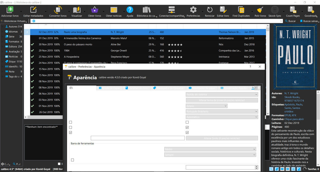The width and height of the screenshot is (320, 172).
Task: Launch Find Duplicates plugin
Action: [241, 10]
